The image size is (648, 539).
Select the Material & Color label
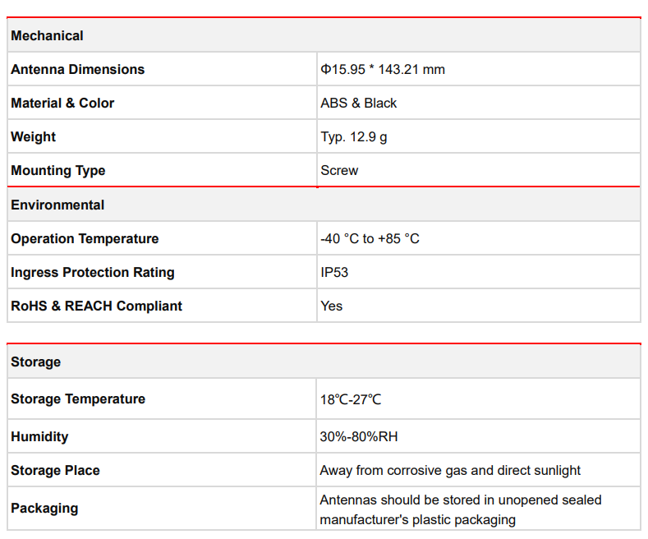tap(62, 104)
